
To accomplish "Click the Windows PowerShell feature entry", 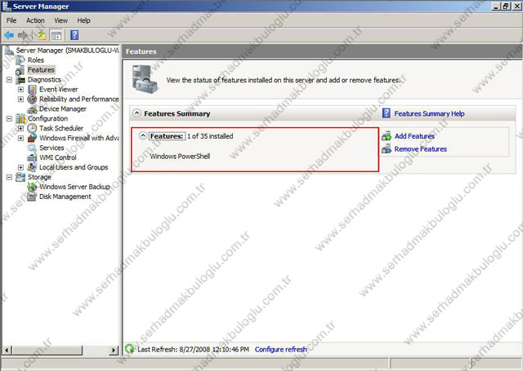I will [x=180, y=156].
